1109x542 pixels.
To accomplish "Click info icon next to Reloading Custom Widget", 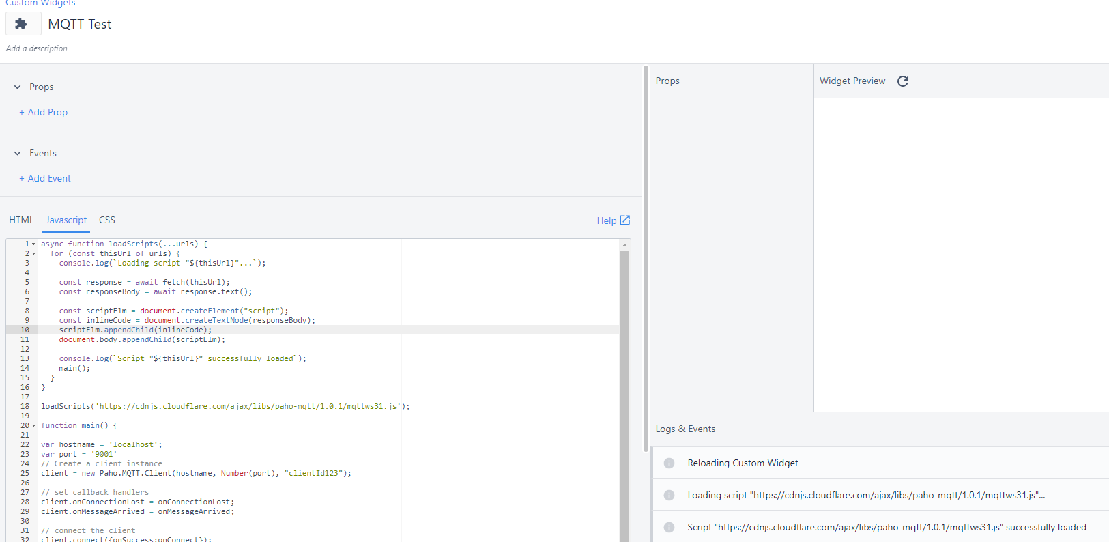I will click(x=669, y=463).
